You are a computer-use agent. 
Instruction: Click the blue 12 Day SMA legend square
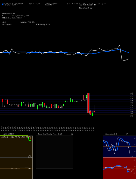click(x=3, y=4)
